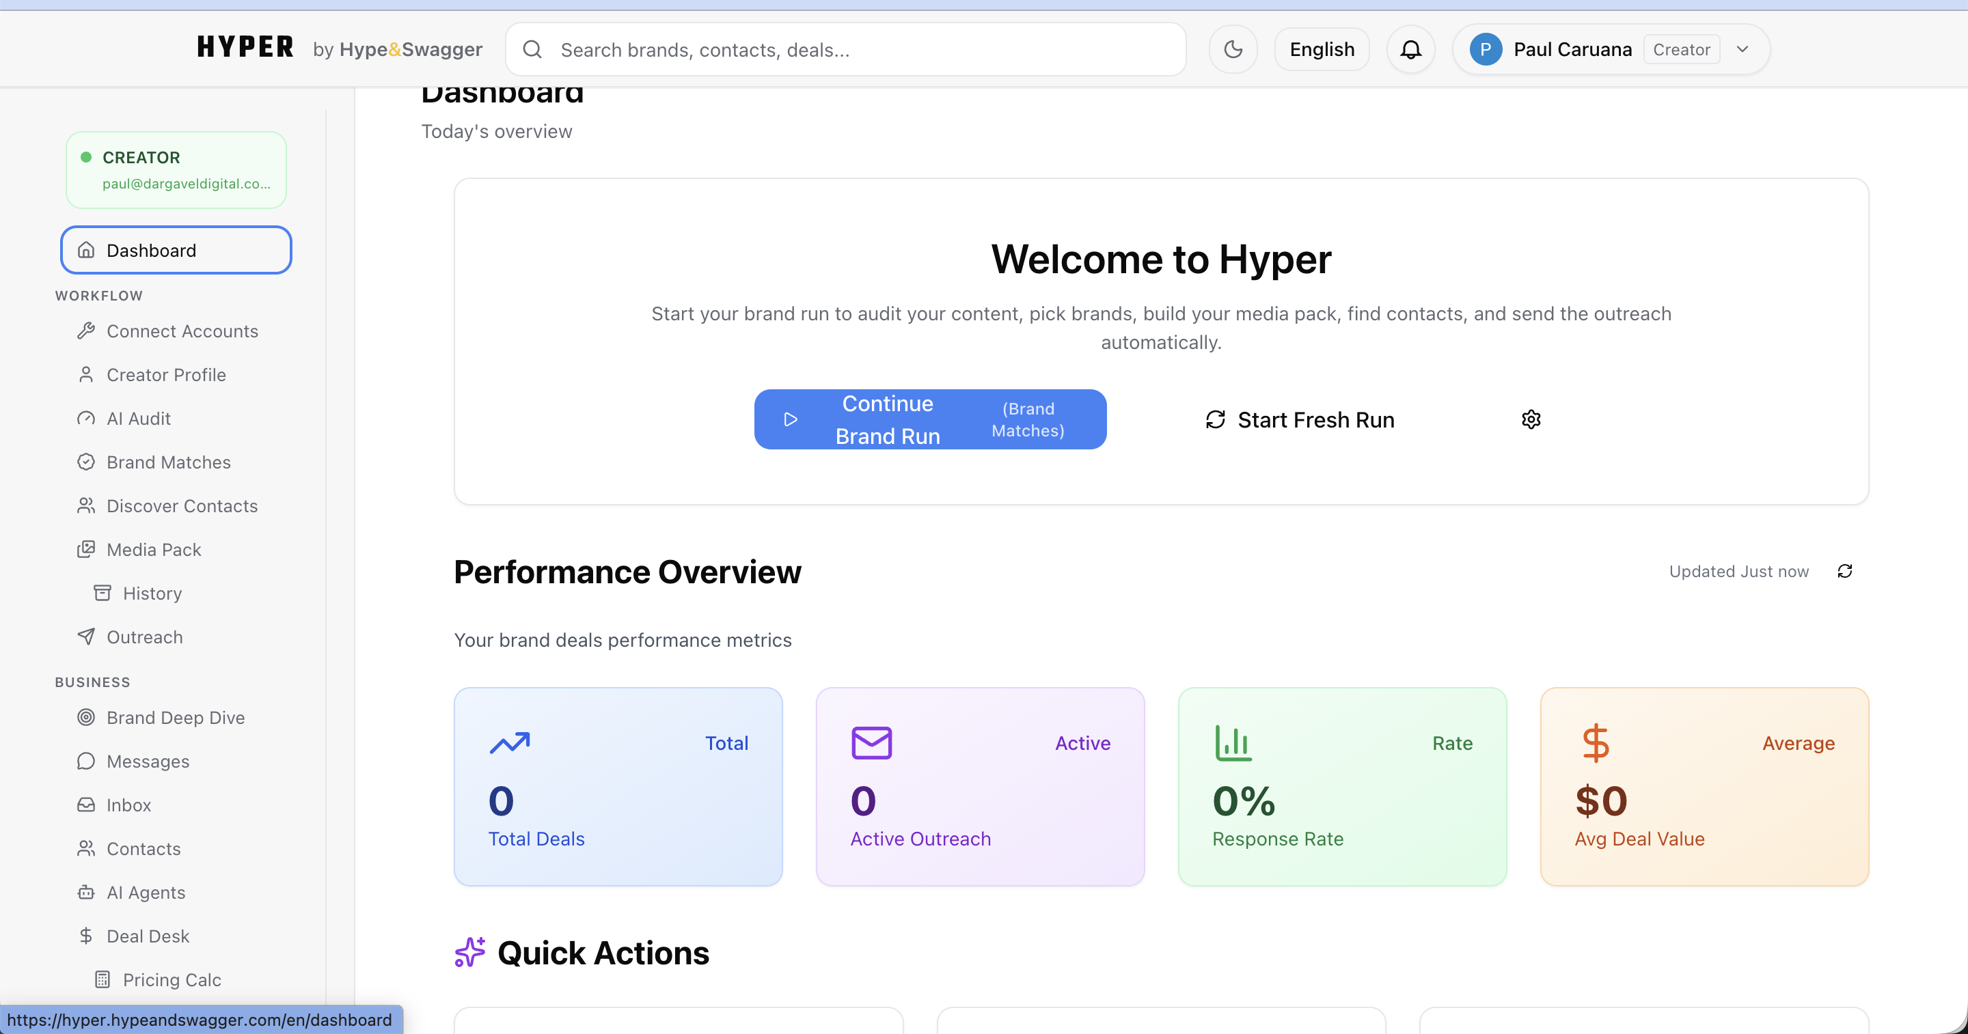Select the Outreach workflow item
Viewport: 1968px width, 1034px height.
tap(143, 637)
